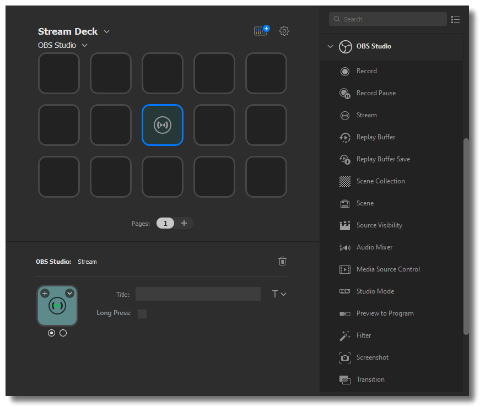This screenshot has height=407, width=480.
Task: Select the Screenshot label
Action: point(372,357)
